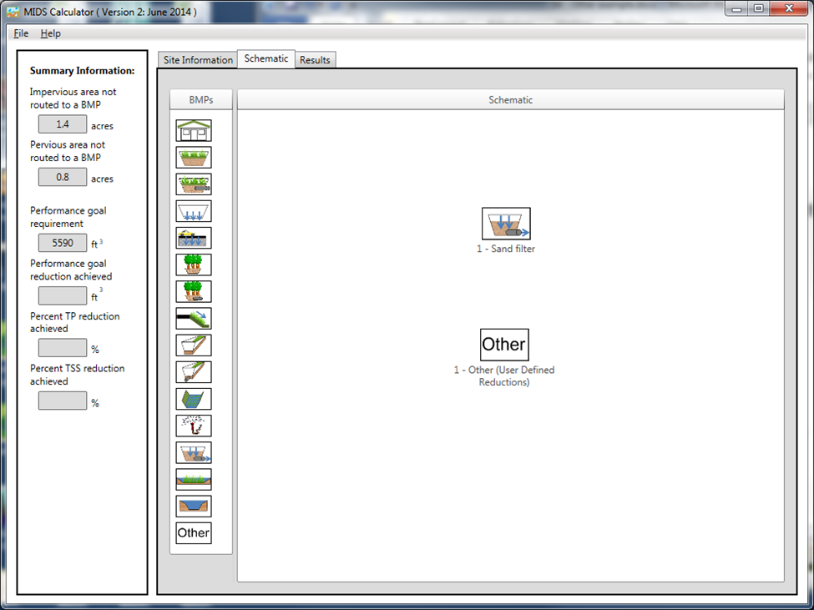Click the Schematic tab
Viewport: 814px width, 610px height.
(x=266, y=59)
